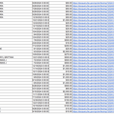Open the link in the 11/11/2024 row
Viewport: 114px width, 114px height.
[x=93, y=94]
